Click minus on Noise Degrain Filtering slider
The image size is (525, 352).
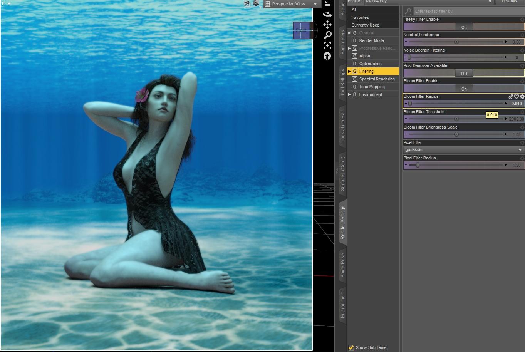point(406,57)
